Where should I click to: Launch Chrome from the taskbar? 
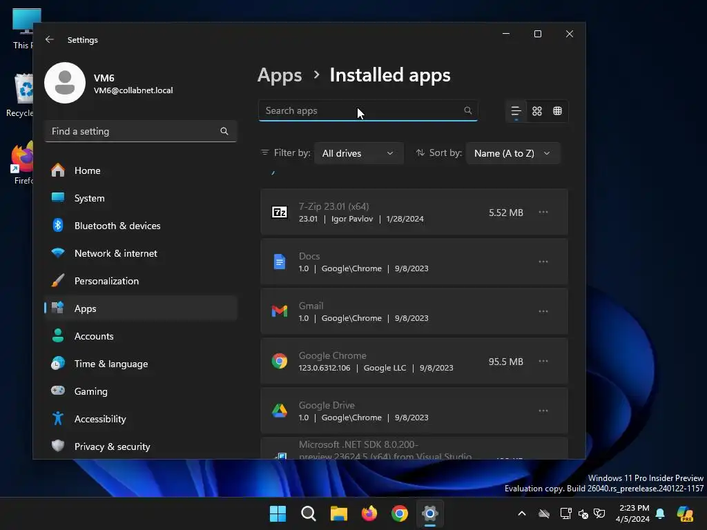(400, 513)
